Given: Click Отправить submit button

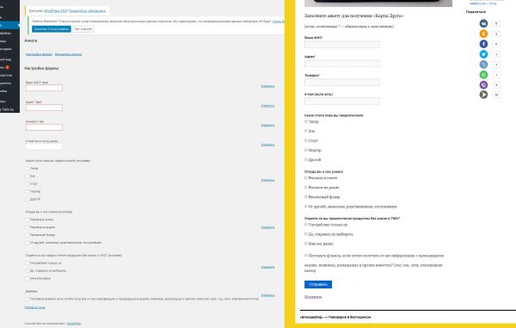Looking at the screenshot, I should click(x=318, y=284).
